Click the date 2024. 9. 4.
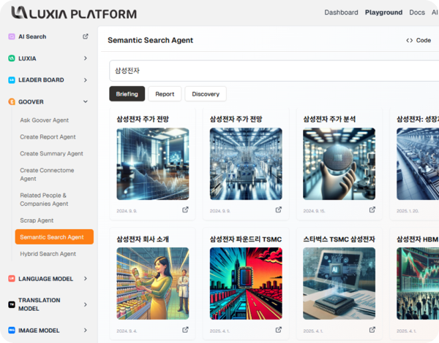439x343 pixels. 127,331
